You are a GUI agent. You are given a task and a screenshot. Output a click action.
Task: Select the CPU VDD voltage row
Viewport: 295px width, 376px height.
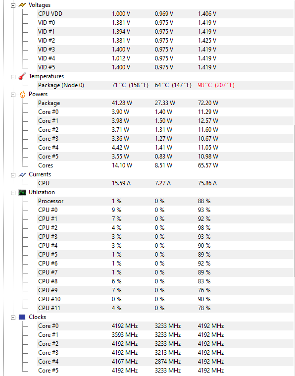tap(165, 14)
